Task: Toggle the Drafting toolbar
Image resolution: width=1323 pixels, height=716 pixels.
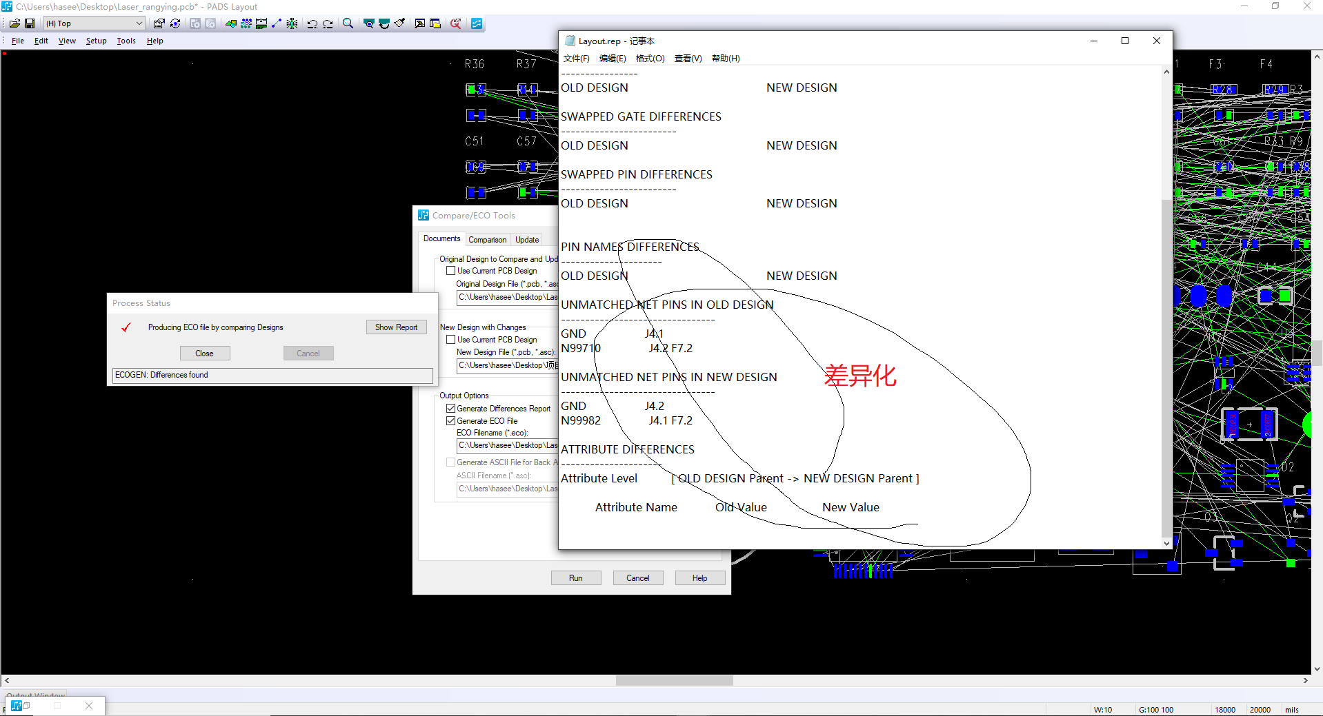Action: pyautogui.click(x=230, y=23)
